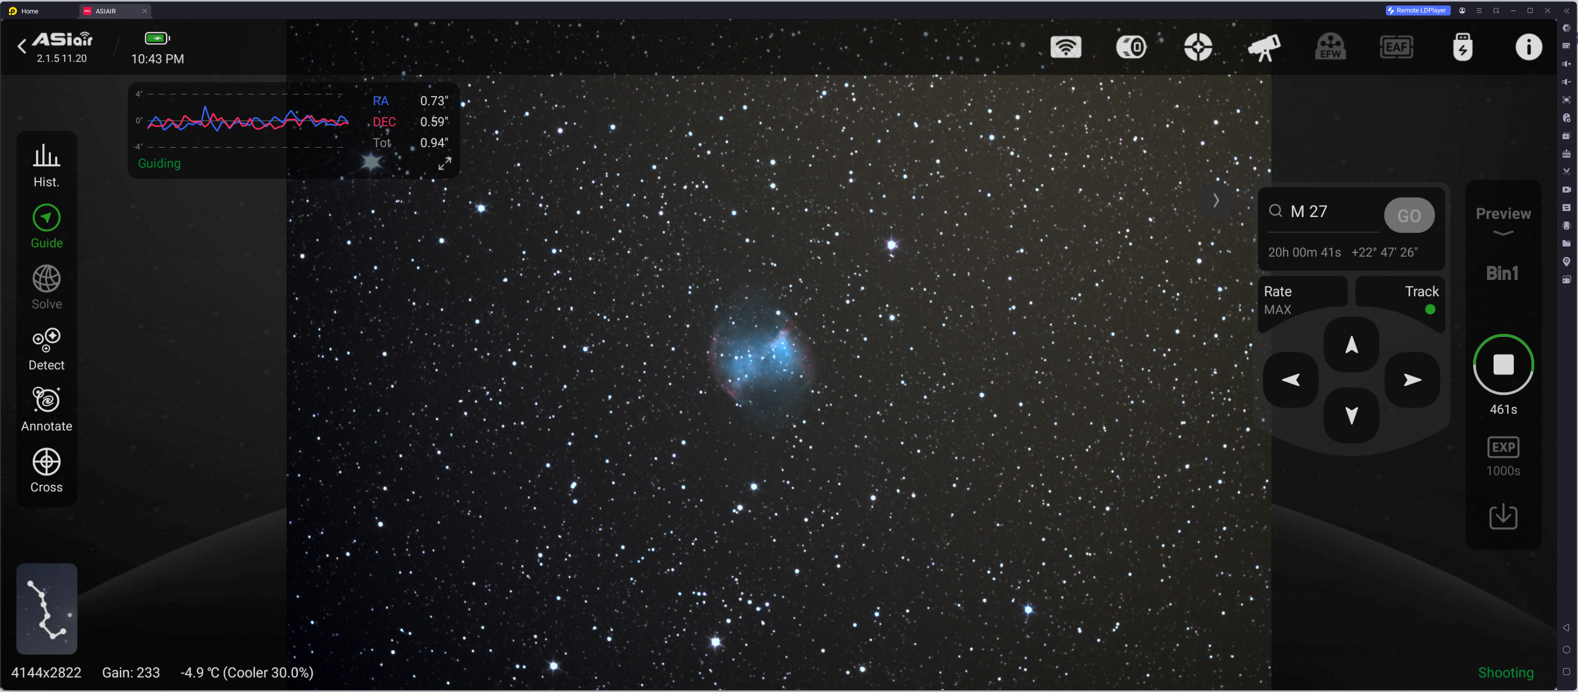The height and width of the screenshot is (692, 1578).
Task: Click the RA 0.73" guiding error value
Action: click(434, 101)
